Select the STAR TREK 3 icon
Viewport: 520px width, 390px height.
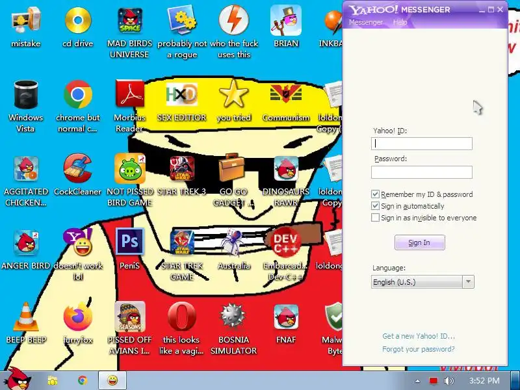182,168
